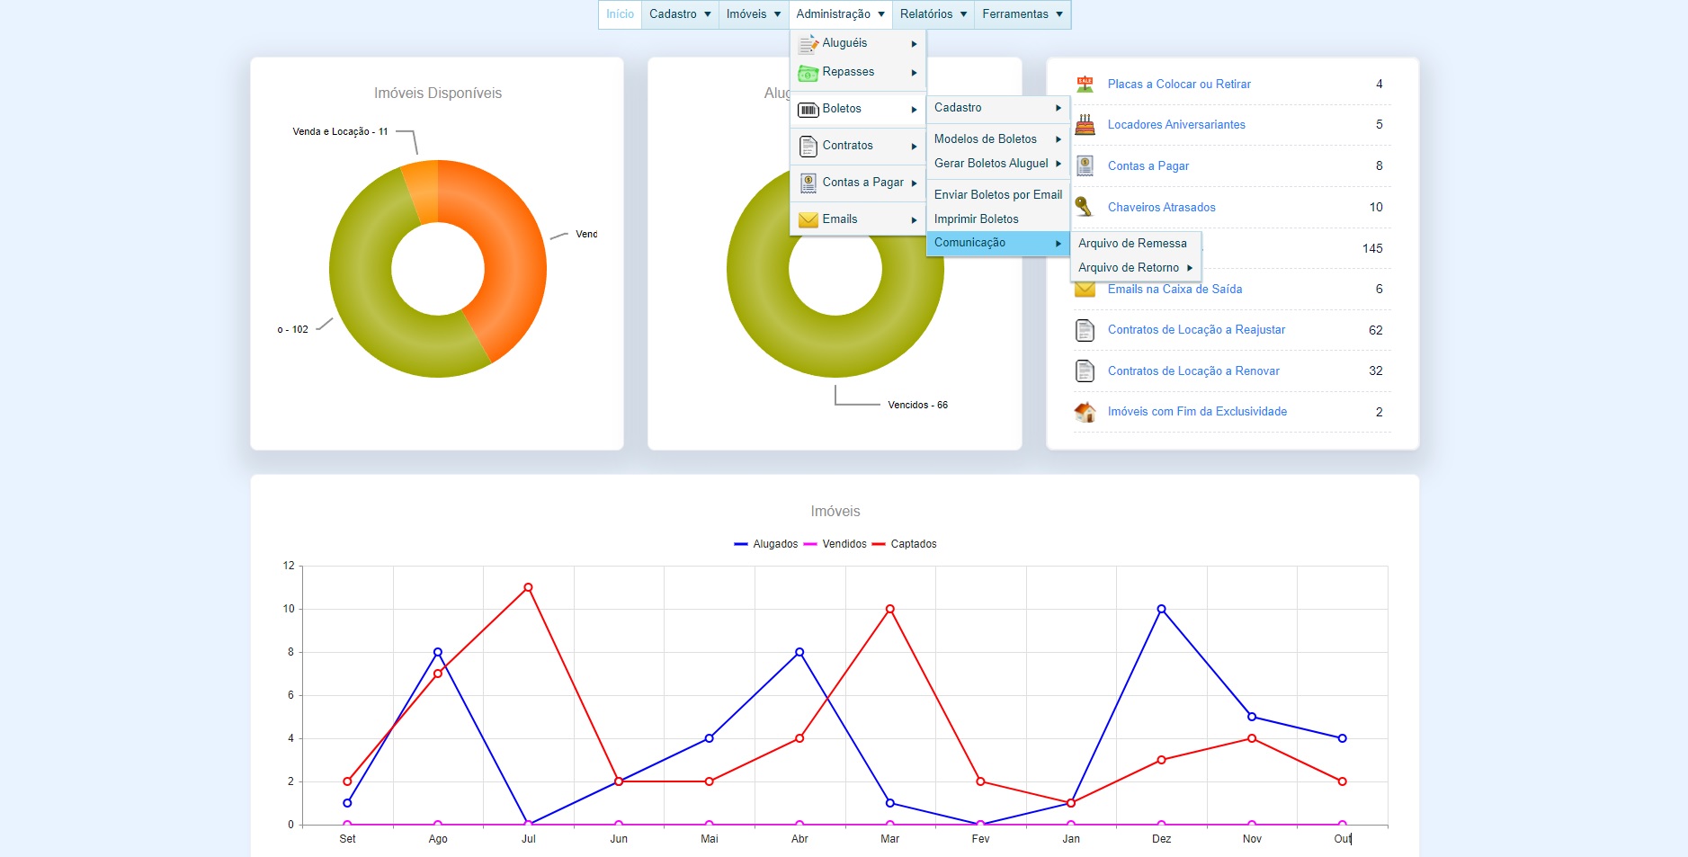Image resolution: width=1688 pixels, height=857 pixels.
Task: Expand the Repasses submenu
Action: (x=858, y=72)
